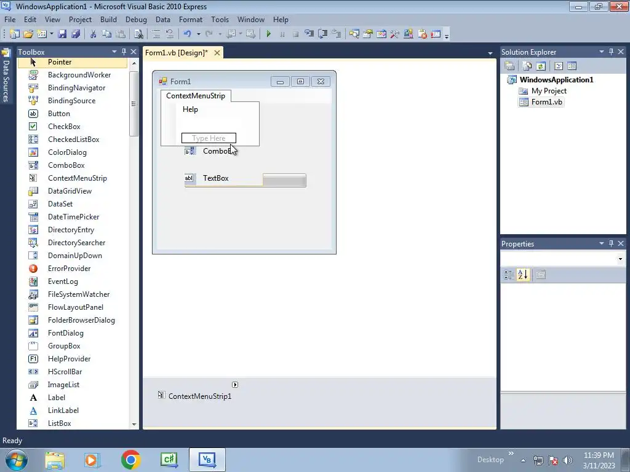
Task: Start debugging with green play icon
Action: 268,34
